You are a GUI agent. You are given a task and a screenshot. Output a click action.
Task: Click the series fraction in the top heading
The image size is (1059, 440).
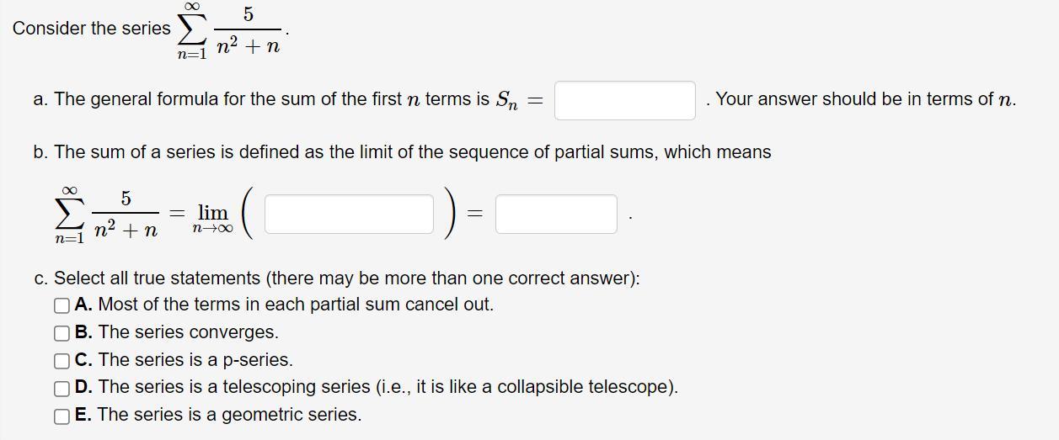pos(248,31)
